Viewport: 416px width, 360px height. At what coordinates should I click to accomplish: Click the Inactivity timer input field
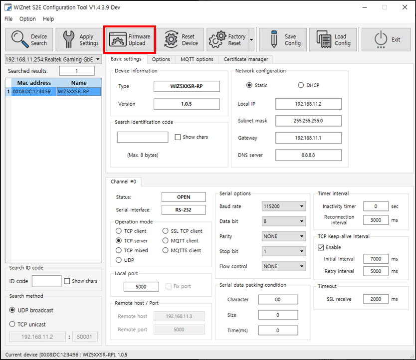(x=376, y=206)
